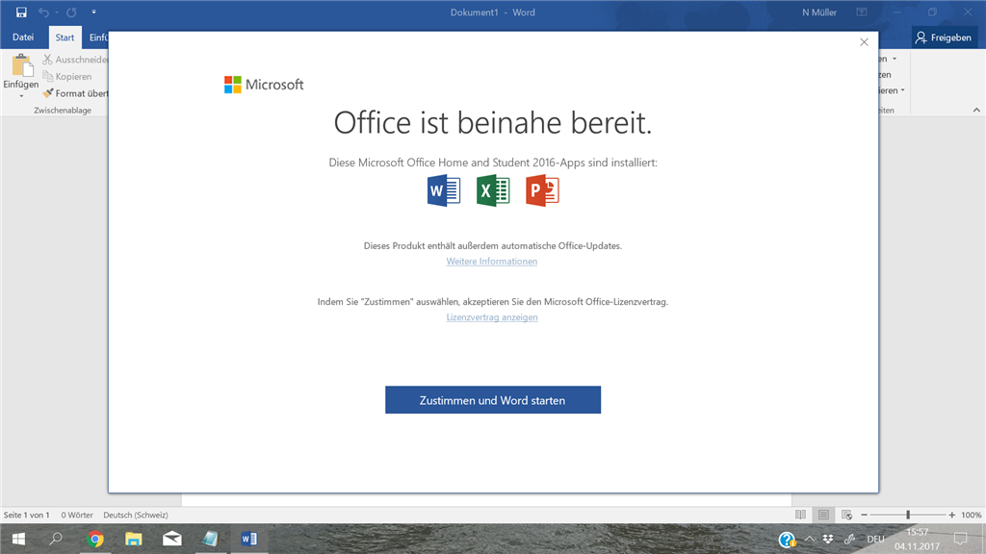The image size is (986, 554).
Task: Open the Weitere Informationen link
Action: [492, 262]
